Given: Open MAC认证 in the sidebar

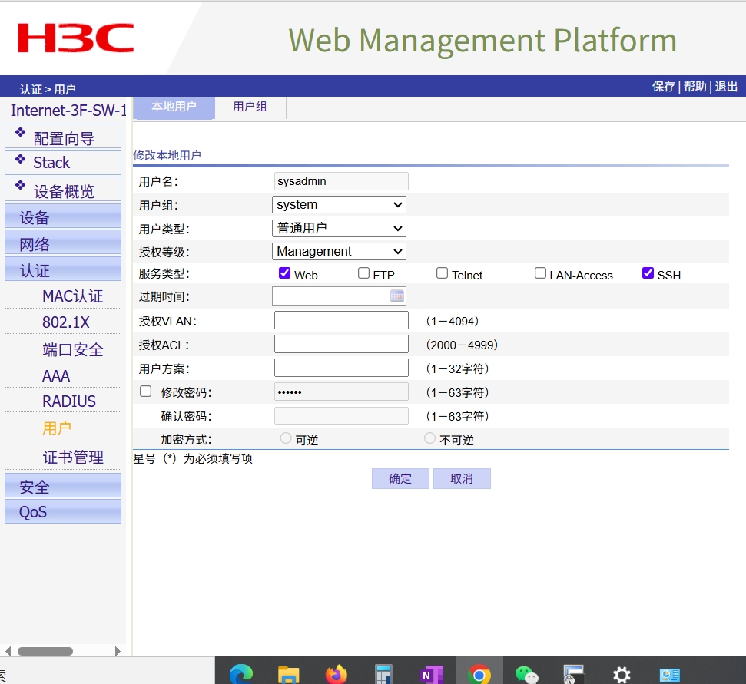Looking at the screenshot, I should point(73,296).
